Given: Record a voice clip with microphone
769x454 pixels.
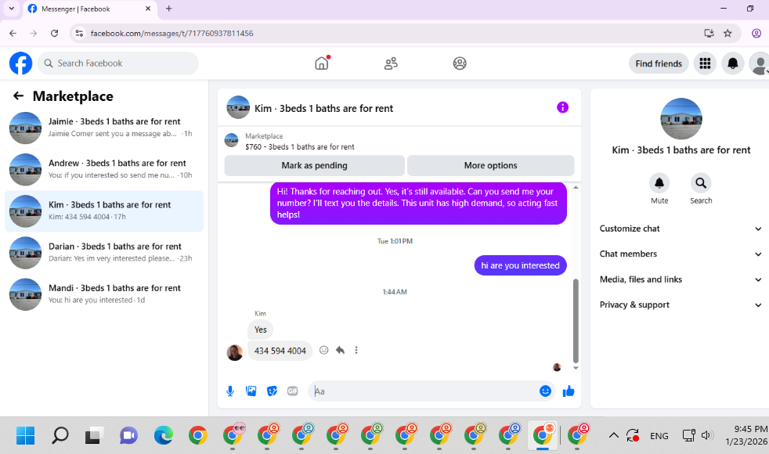Looking at the screenshot, I should 230,391.
